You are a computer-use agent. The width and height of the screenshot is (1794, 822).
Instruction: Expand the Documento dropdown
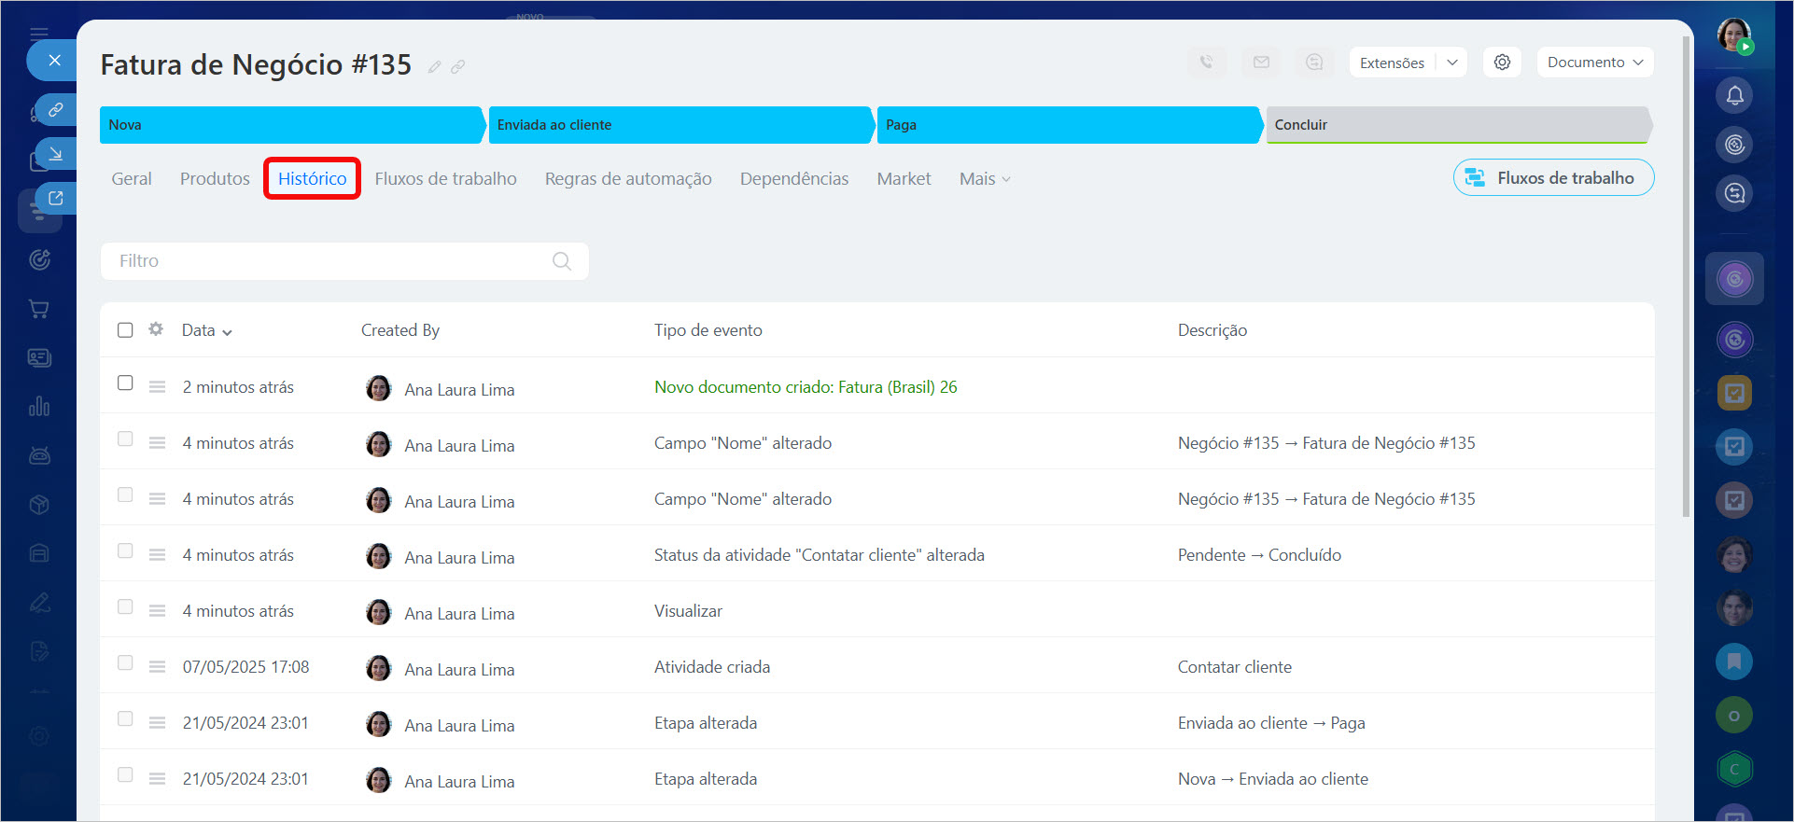(x=1594, y=63)
